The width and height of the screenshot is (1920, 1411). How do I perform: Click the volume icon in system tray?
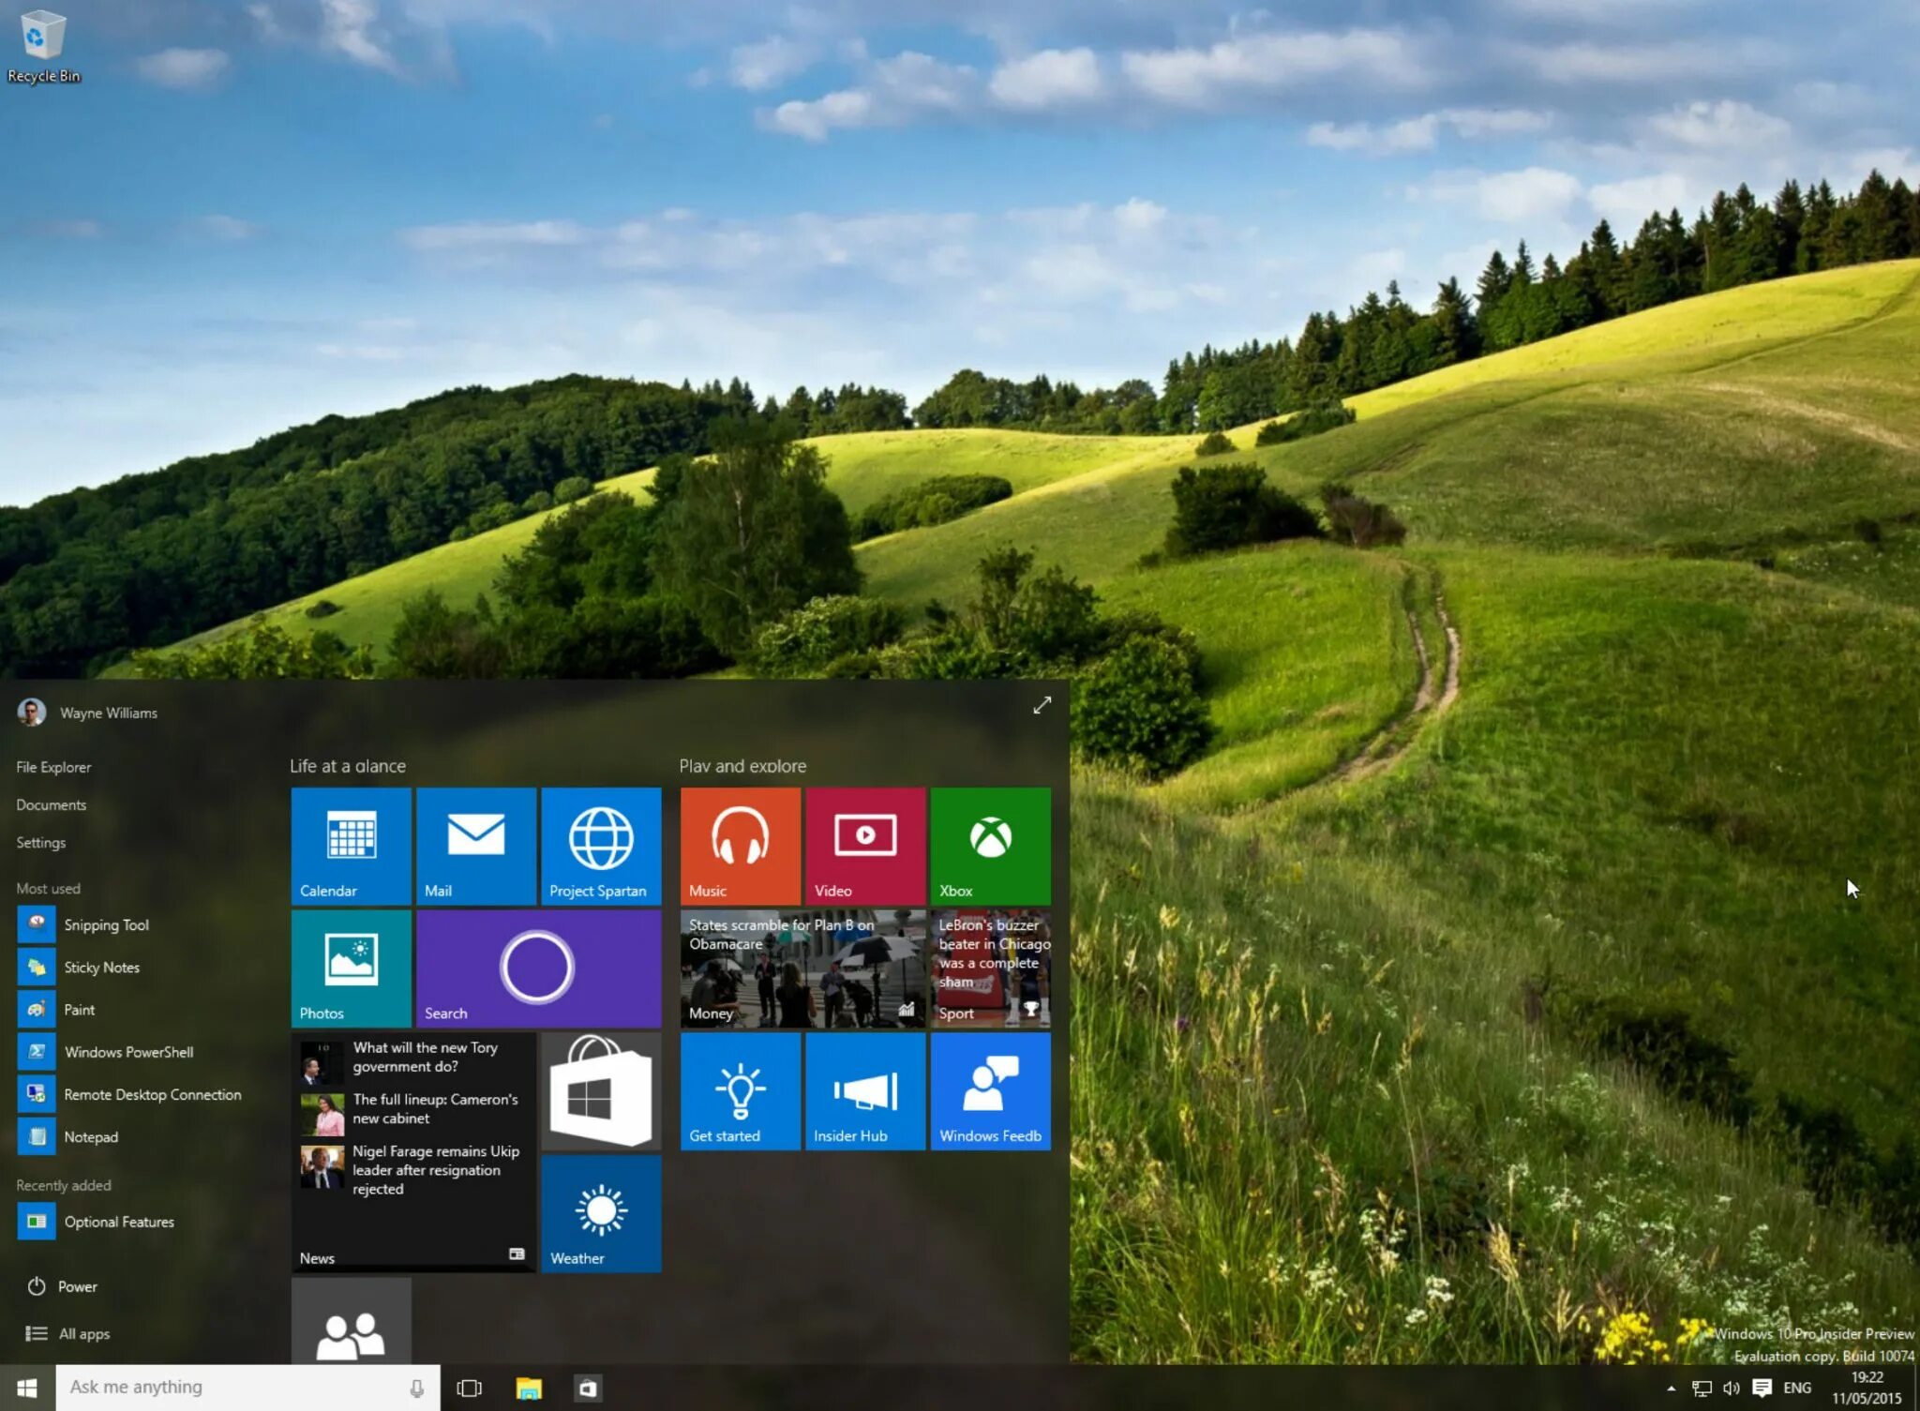coord(1731,1388)
